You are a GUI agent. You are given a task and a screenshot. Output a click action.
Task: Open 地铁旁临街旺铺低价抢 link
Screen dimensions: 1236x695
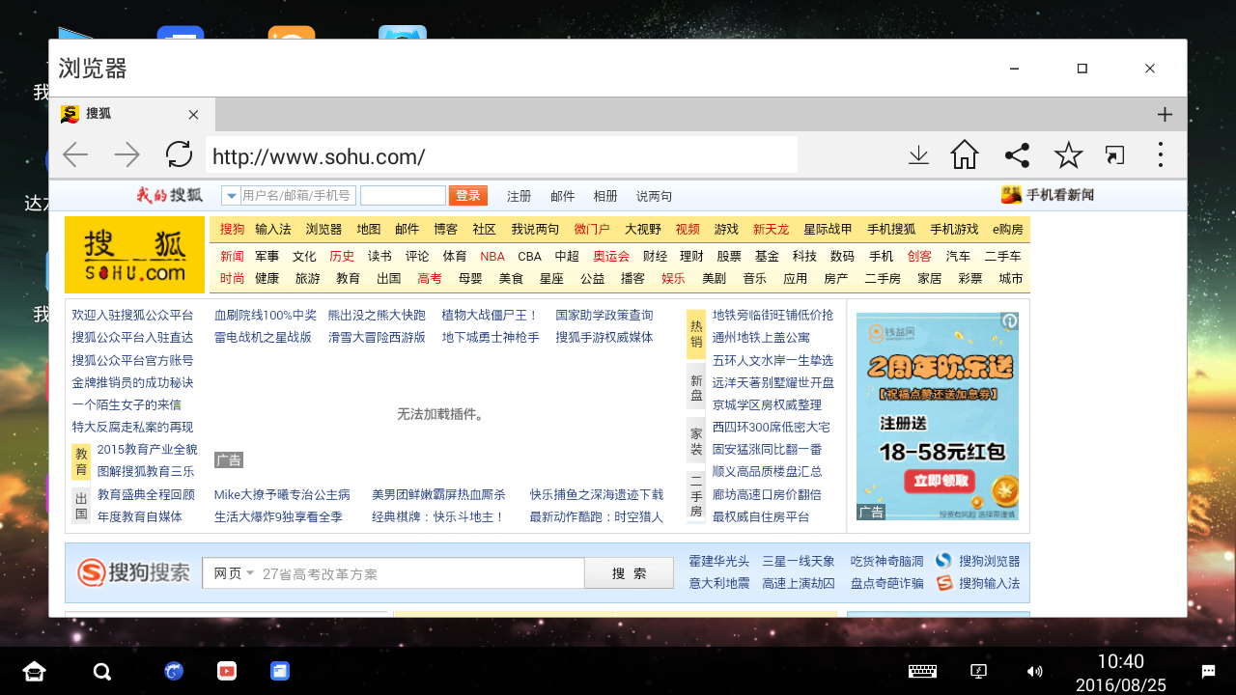[772, 315]
